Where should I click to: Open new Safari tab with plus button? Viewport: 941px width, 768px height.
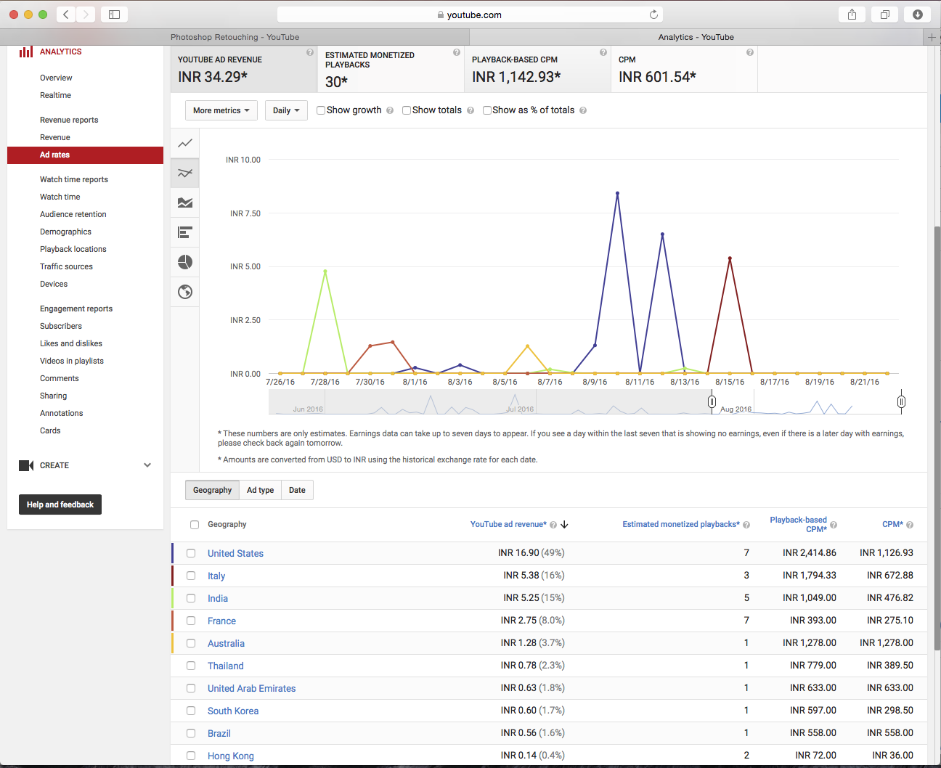(x=932, y=37)
